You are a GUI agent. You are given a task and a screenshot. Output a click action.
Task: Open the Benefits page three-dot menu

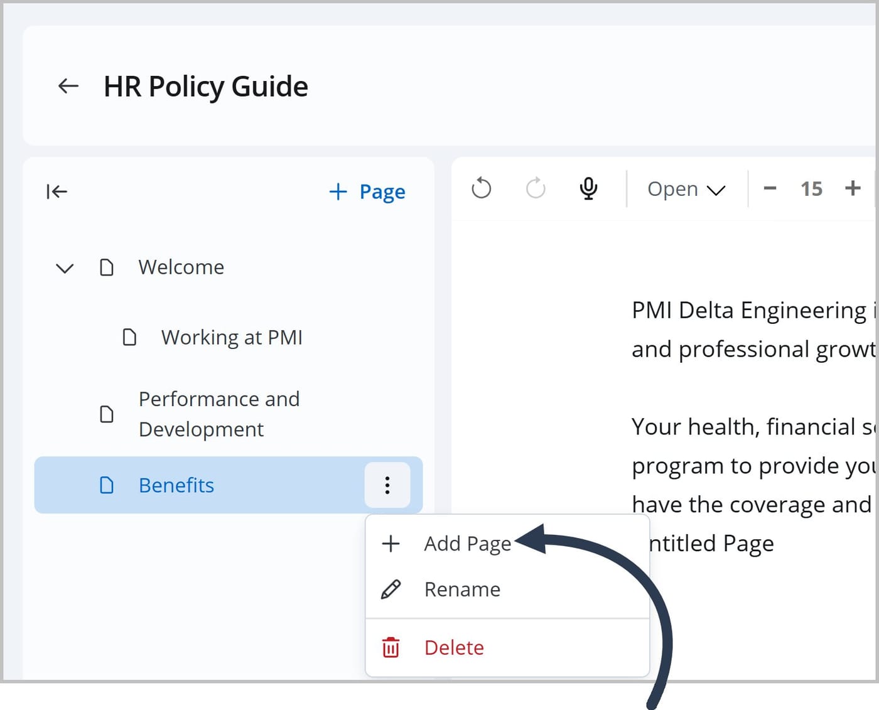click(387, 485)
